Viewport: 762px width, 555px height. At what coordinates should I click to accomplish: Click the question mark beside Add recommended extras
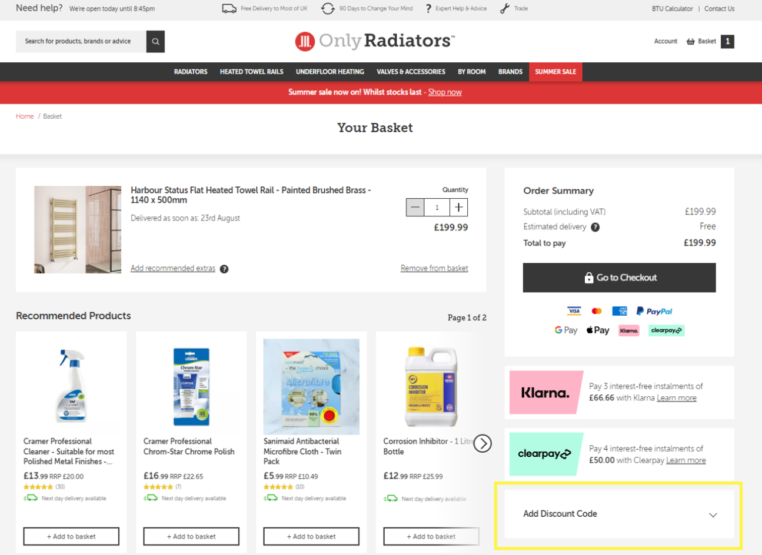point(224,269)
